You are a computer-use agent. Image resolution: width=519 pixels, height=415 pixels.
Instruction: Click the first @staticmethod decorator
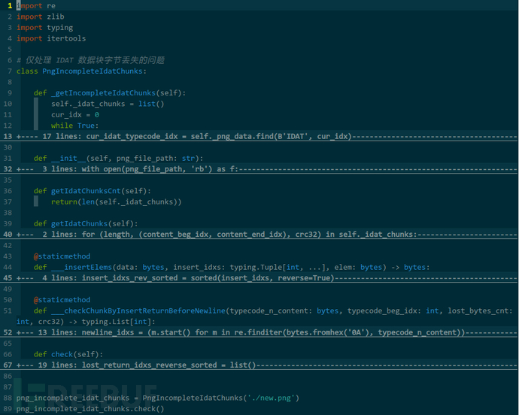[x=62, y=256]
